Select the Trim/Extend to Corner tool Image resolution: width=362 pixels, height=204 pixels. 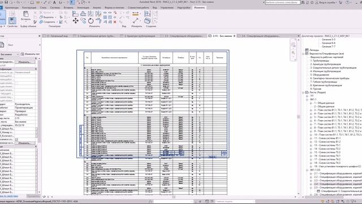point(98,21)
